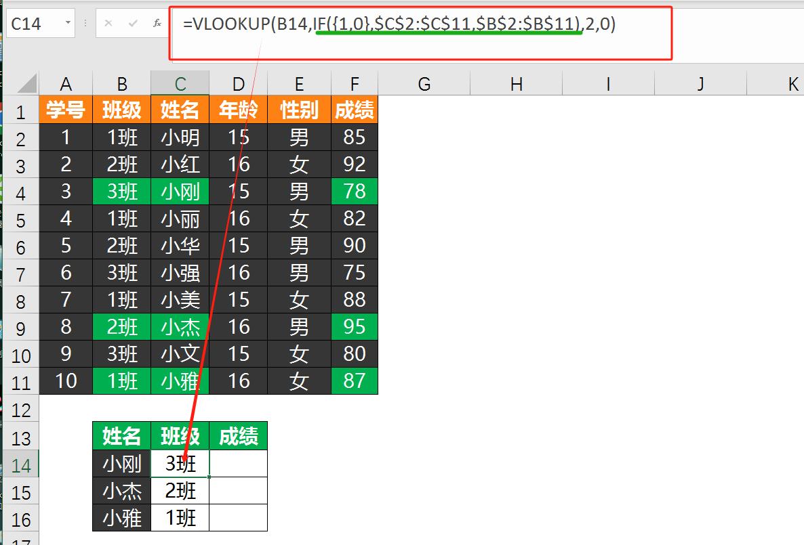Click the cell containing 小美
Screen dimensions: 804x545
tap(180, 300)
